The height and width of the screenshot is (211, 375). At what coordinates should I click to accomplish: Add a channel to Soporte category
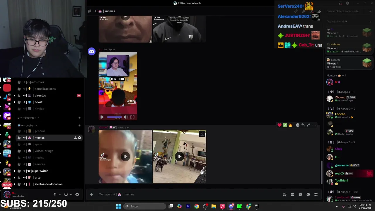tap(79, 118)
